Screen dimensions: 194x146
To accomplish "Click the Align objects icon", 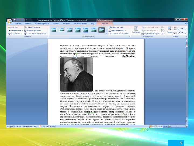I will 163,27.
